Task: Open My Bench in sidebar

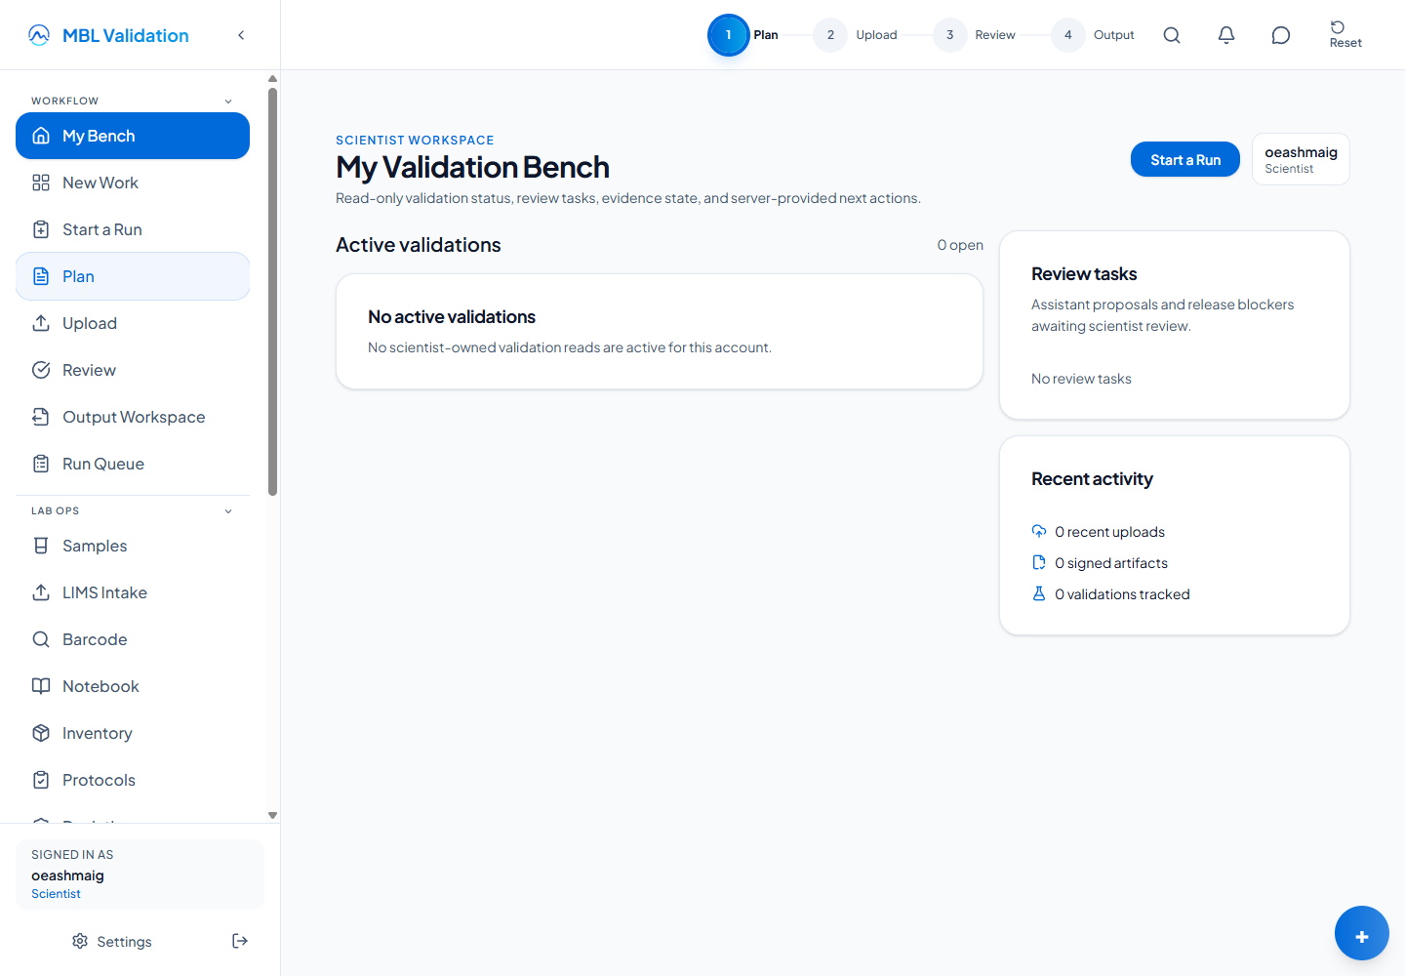Action: tap(133, 136)
